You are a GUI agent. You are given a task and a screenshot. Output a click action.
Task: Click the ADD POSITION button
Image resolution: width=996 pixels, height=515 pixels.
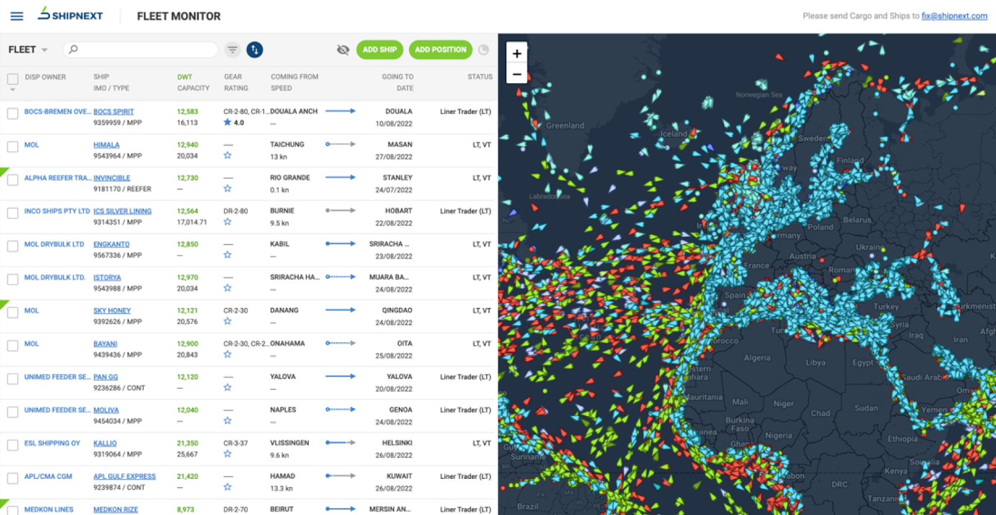coord(440,50)
